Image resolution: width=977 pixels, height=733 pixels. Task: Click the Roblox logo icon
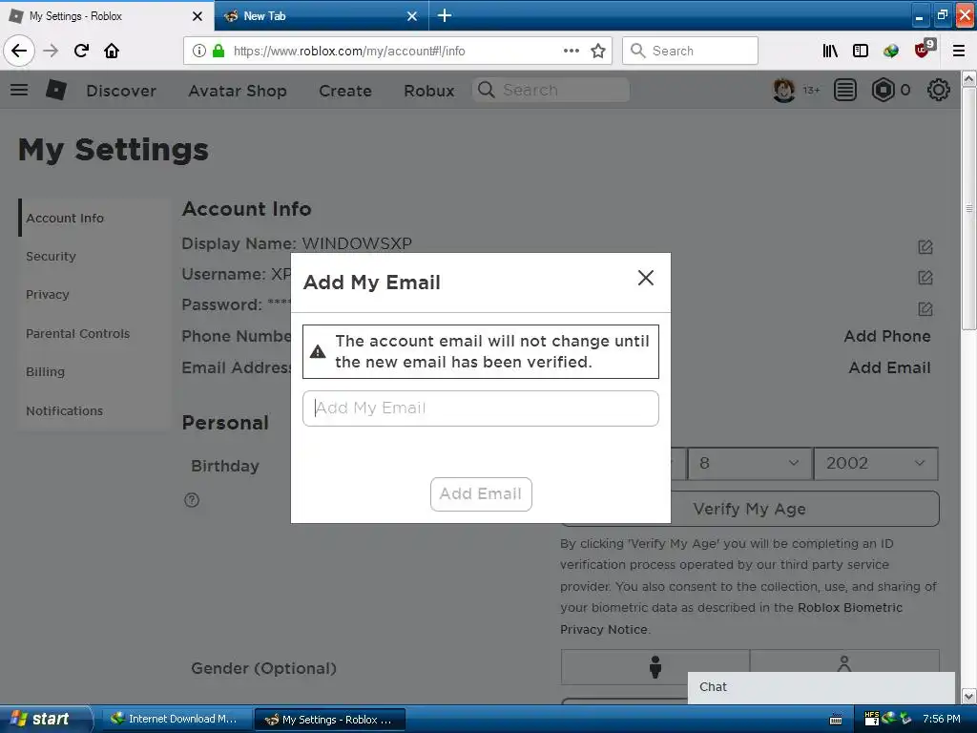point(56,90)
